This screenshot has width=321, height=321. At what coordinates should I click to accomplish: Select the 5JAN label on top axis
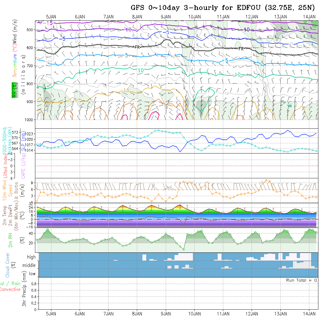(51, 17)
